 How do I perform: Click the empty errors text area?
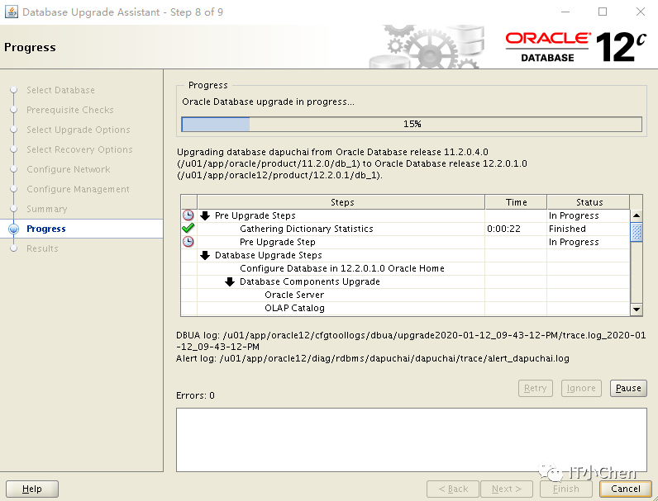412,440
